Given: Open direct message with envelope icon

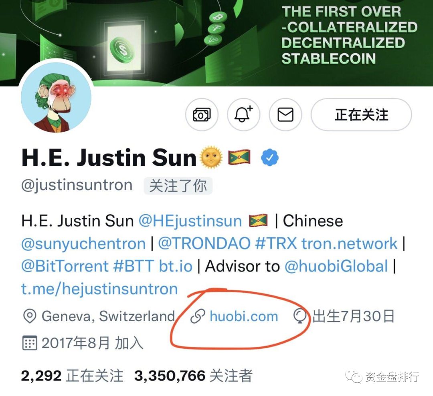Looking at the screenshot, I should coord(285,115).
